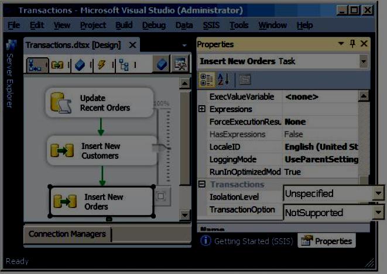Image resolution: width=387 pixels, height=274 pixels.
Task: Click the Getting Started info icon
Action: (x=206, y=241)
